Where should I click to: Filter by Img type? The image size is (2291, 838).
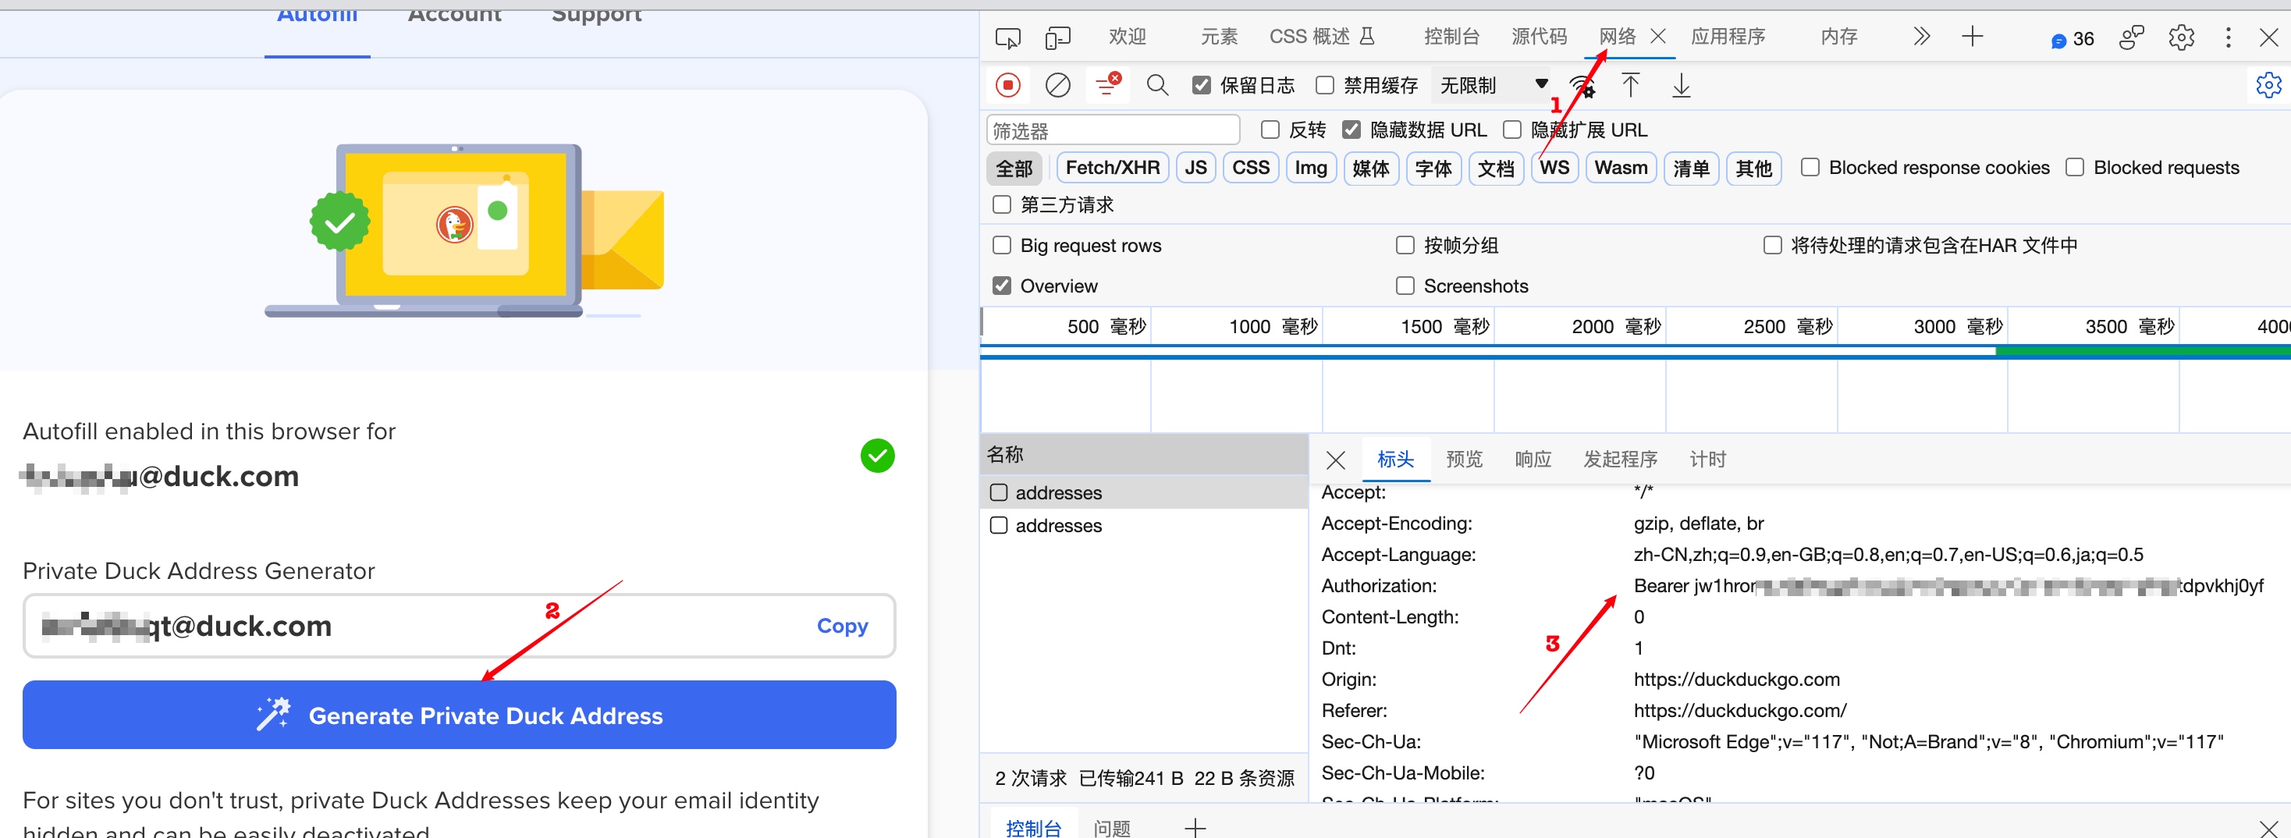click(x=1310, y=168)
